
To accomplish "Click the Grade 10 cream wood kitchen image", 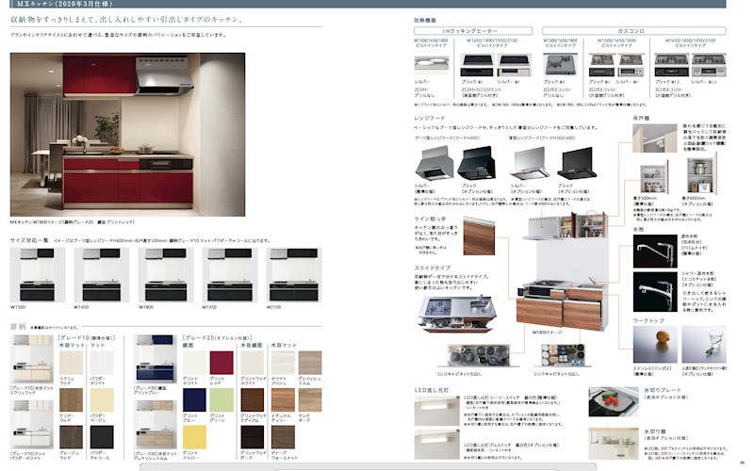I will pos(32,360).
